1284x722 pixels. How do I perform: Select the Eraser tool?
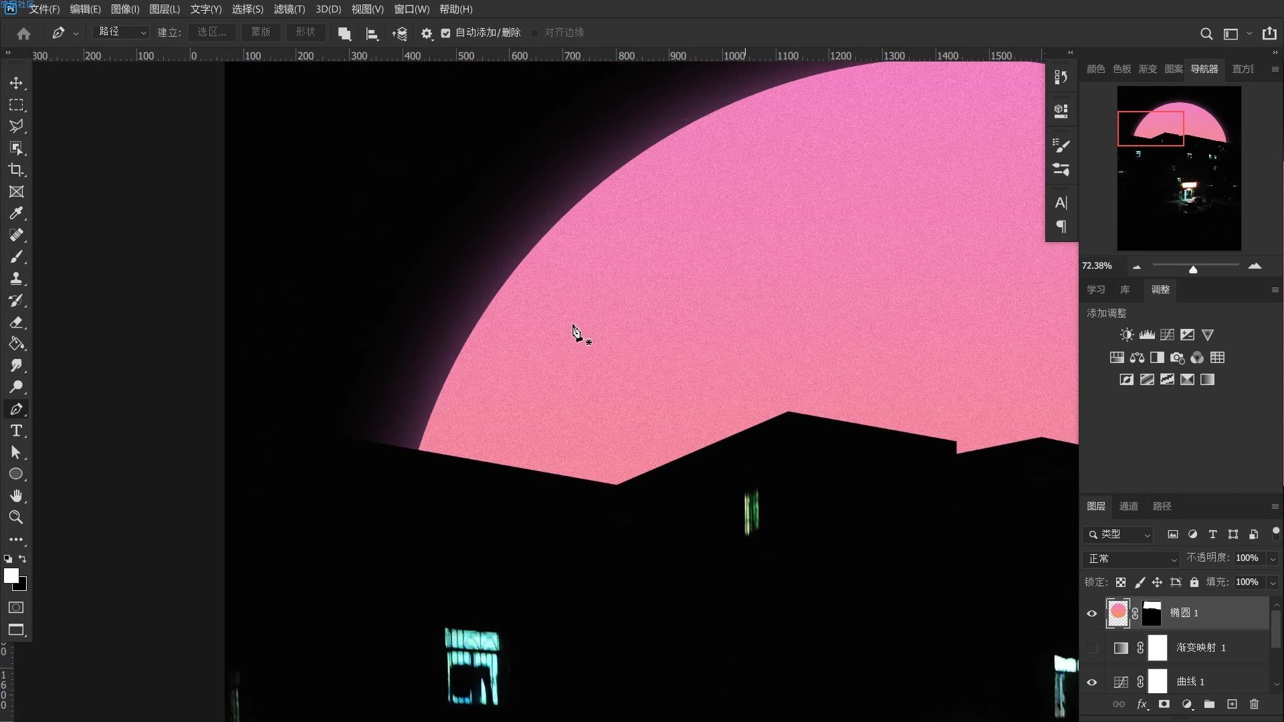point(16,322)
